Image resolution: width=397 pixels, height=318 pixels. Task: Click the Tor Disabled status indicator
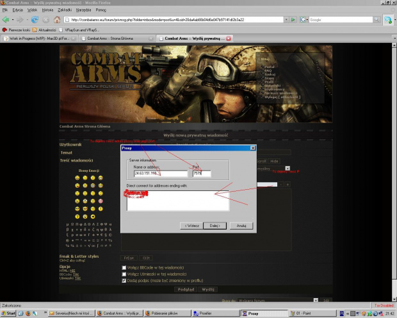coord(384,306)
